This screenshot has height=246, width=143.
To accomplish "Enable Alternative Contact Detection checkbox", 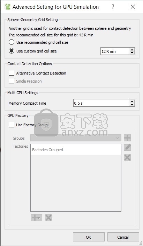I will tap(12, 73).
